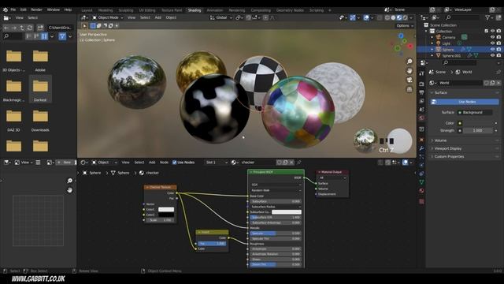Hide Sphere in viewport via eye icon

click(x=492, y=50)
